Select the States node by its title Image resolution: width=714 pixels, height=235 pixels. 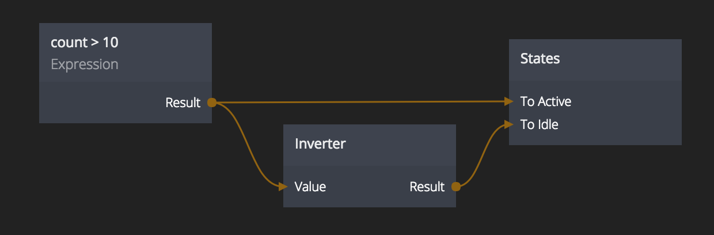pos(540,58)
